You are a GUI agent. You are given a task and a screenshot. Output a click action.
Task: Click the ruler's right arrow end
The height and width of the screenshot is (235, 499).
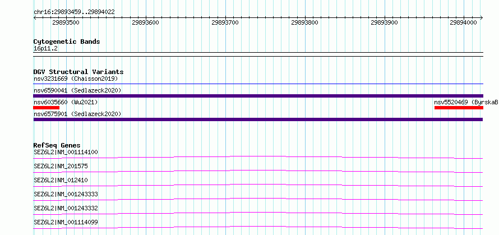pyautogui.click(x=482, y=18)
